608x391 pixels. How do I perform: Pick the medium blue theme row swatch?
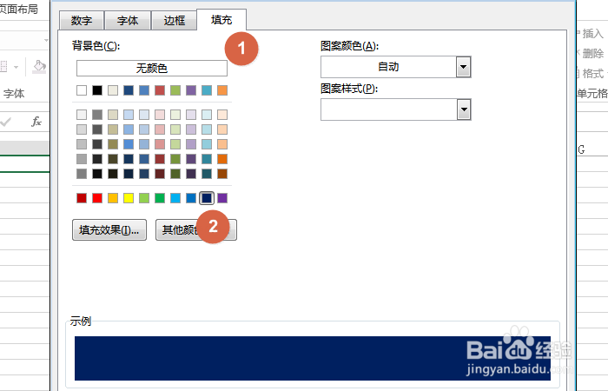click(144, 90)
